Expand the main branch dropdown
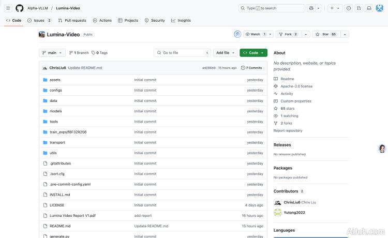This screenshot has height=238, width=388. pyautogui.click(x=52, y=53)
